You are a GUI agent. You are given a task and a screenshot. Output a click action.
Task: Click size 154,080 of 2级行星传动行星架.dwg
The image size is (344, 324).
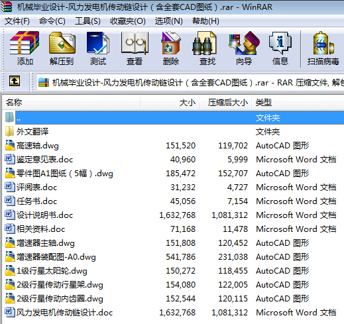tap(181, 285)
